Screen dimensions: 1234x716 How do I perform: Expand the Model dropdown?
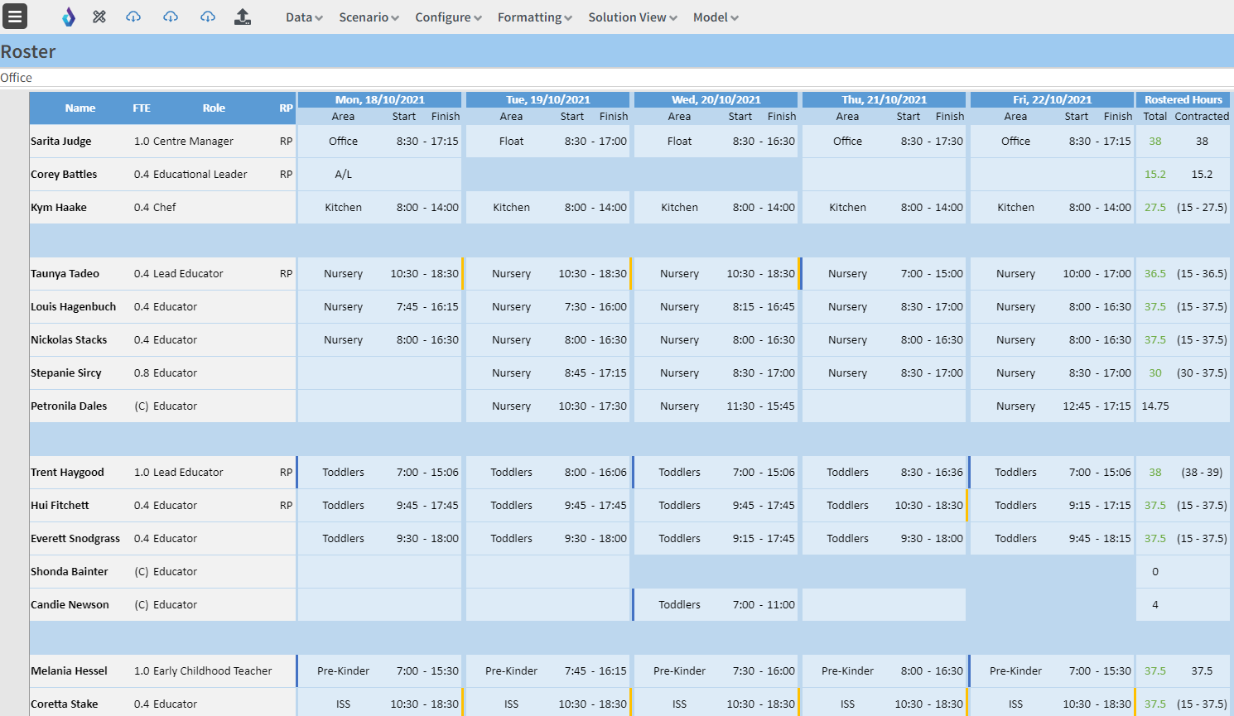pyautogui.click(x=715, y=17)
